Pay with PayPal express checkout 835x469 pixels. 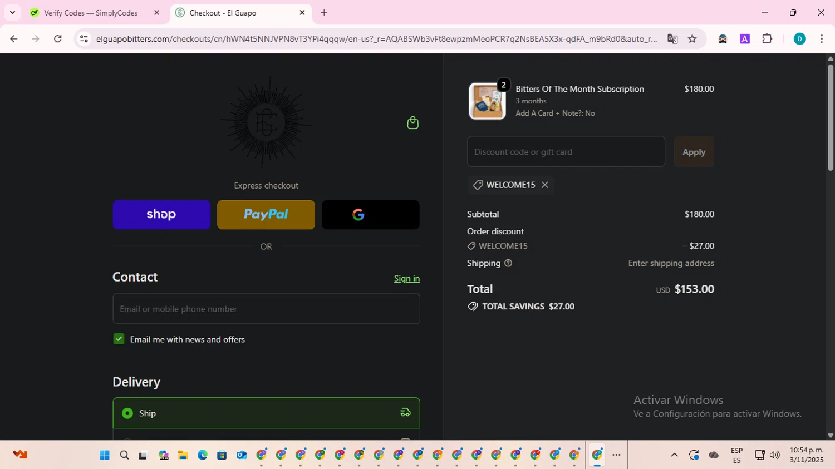coord(266,215)
